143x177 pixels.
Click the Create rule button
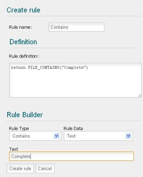coord(20,168)
